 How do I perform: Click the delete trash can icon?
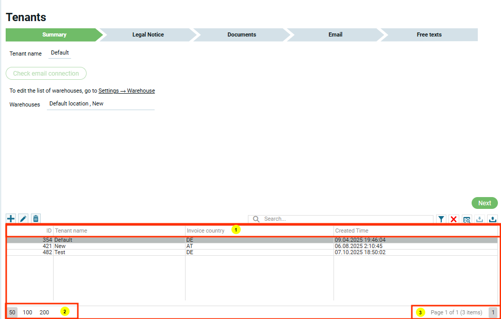36,219
